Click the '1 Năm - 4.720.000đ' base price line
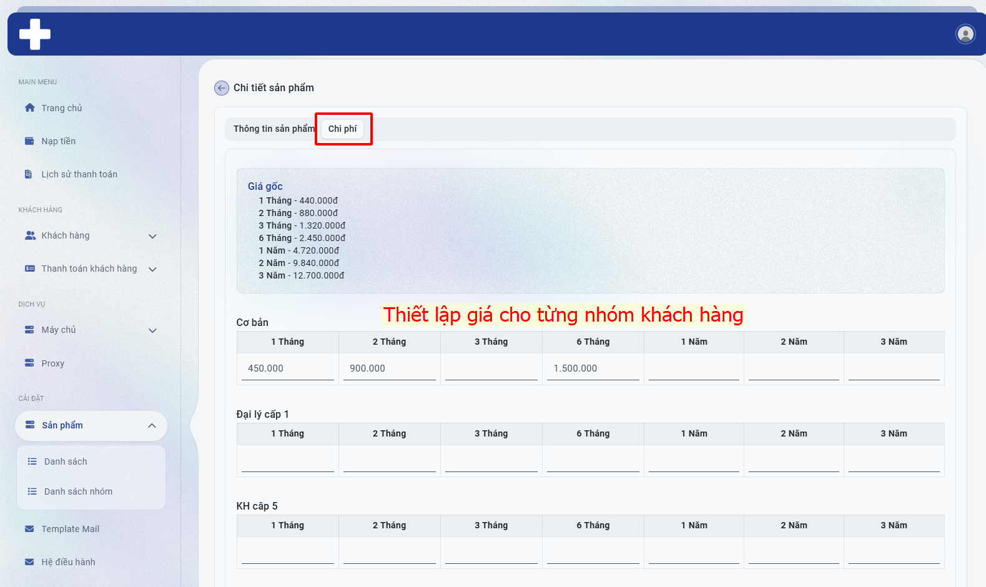 coord(299,250)
